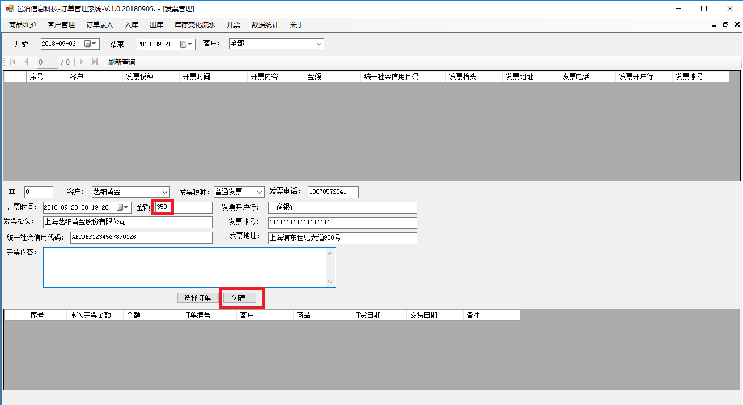Close the inner 发票管理 child window
The image size is (743, 405).
click(737, 24)
